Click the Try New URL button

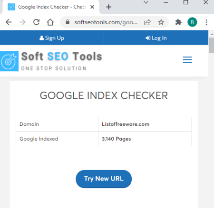point(104,179)
